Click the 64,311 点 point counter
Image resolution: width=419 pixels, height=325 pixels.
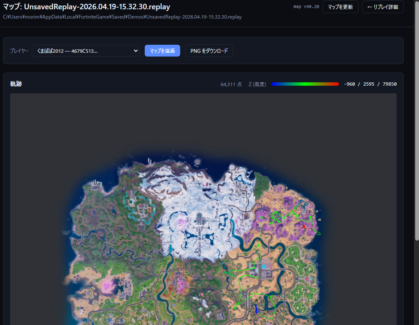[x=231, y=84]
